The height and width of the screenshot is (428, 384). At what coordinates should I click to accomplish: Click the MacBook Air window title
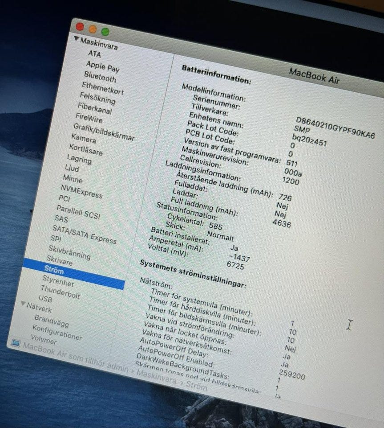[314, 76]
